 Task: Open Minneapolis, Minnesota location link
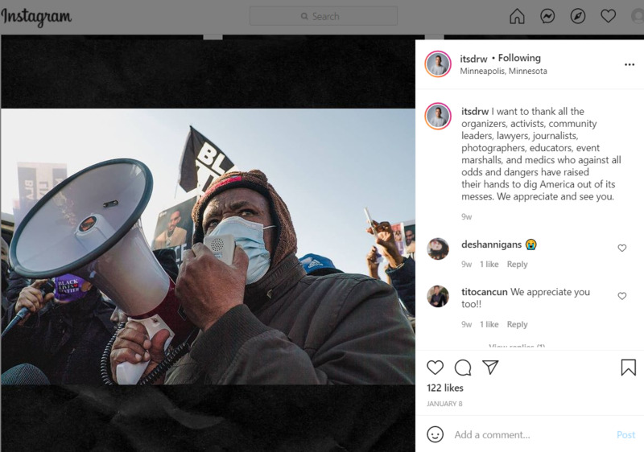coord(503,71)
